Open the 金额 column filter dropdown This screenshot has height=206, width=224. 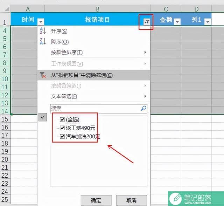177,22
